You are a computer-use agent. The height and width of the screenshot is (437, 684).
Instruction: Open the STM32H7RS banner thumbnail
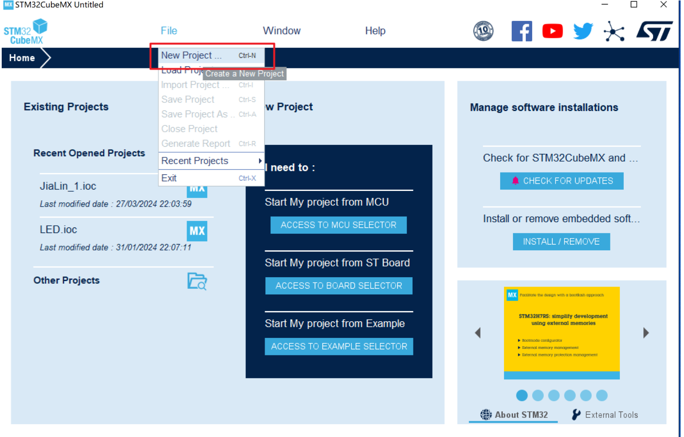[562, 333]
